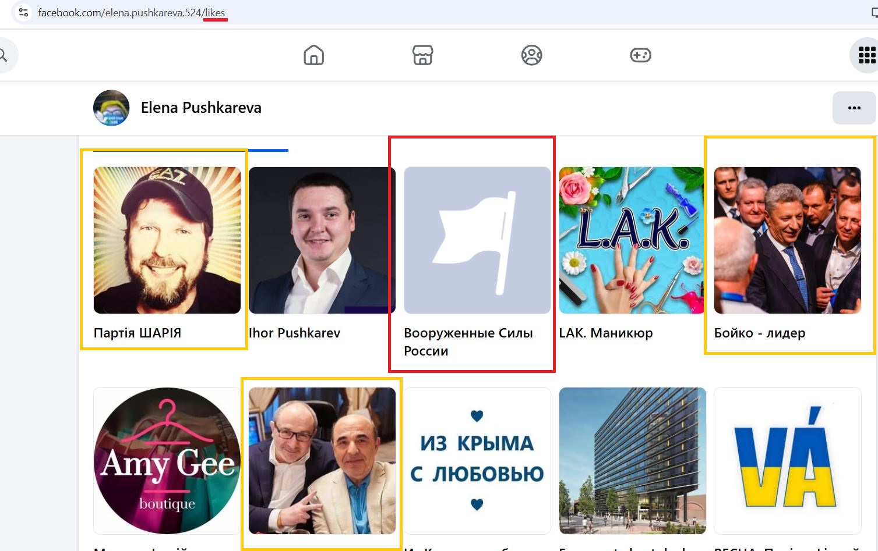Click the Ihor Pushkarev name link

click(294, 333)
